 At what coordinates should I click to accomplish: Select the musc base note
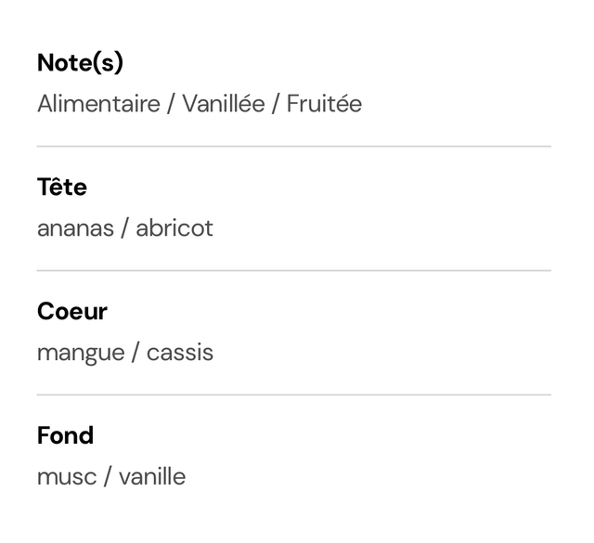67,477
